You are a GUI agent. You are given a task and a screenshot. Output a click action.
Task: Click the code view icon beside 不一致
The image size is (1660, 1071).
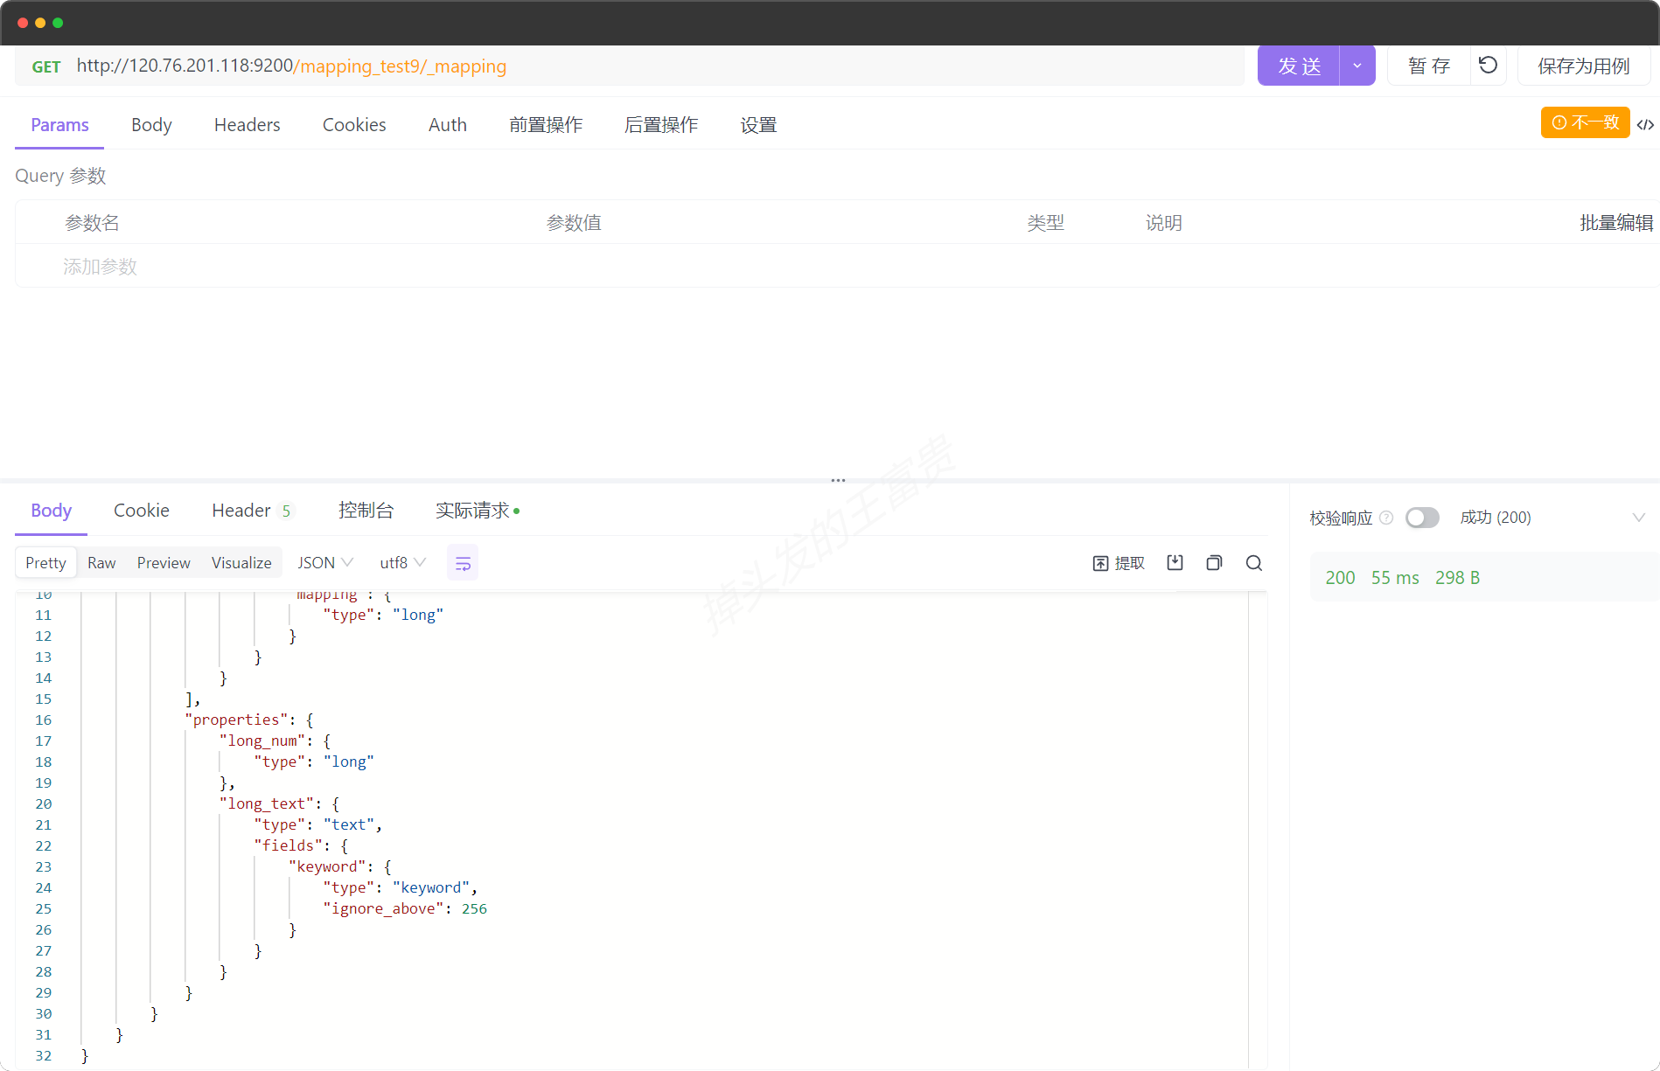tap(1645, 124)
